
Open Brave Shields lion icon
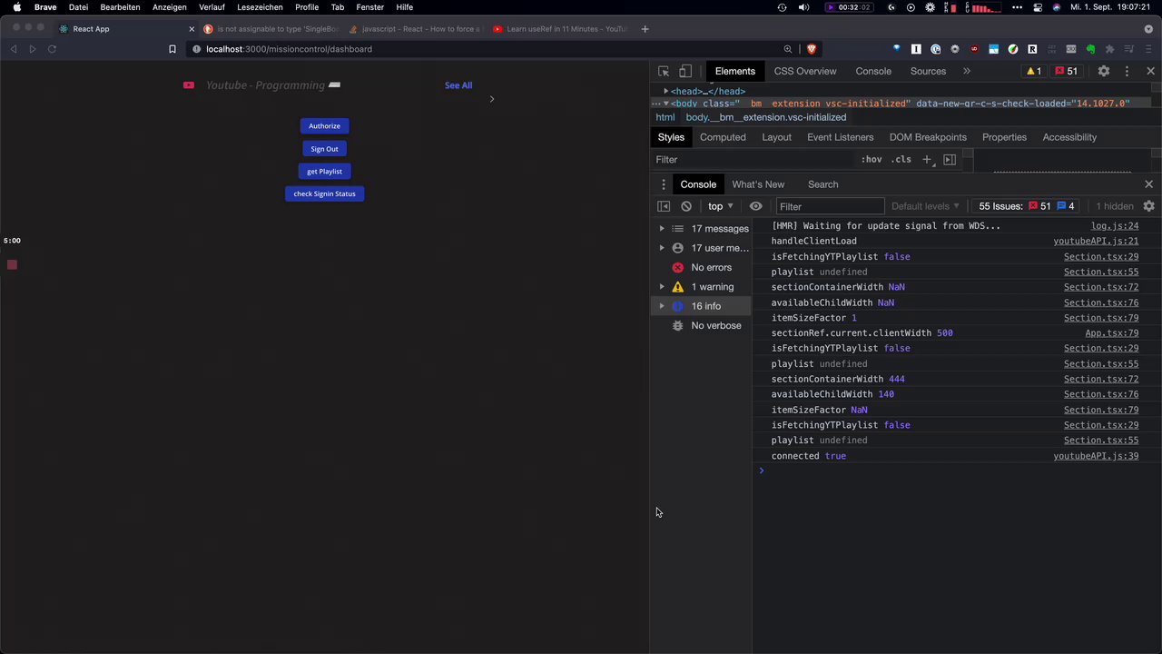click(812, 49)
